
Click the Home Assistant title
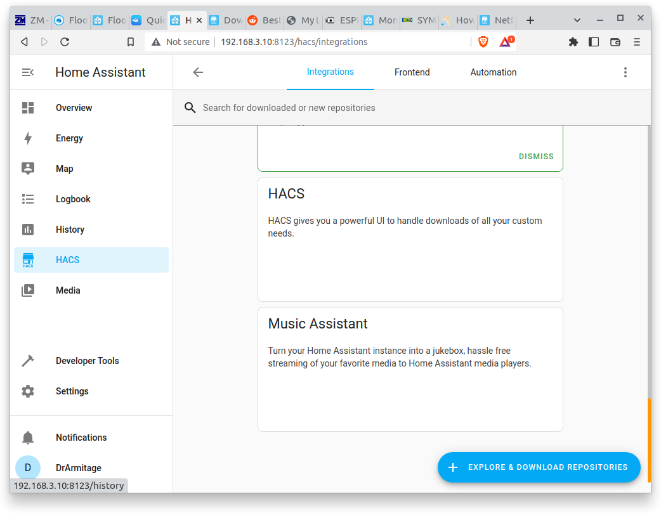[x=100, y=72]
